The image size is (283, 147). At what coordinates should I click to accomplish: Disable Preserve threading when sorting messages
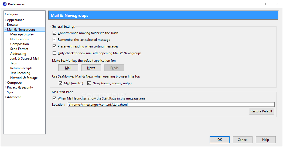[54, 46]
